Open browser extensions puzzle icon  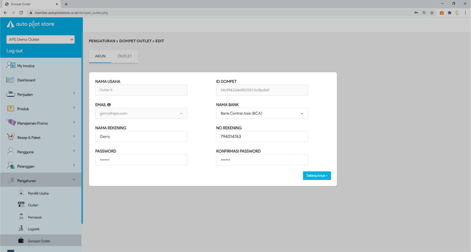click(450, 13)
